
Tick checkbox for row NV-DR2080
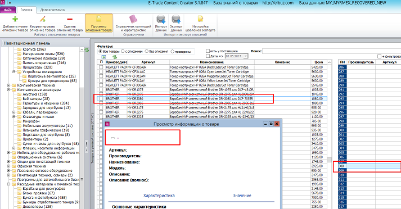pos(101,99)
